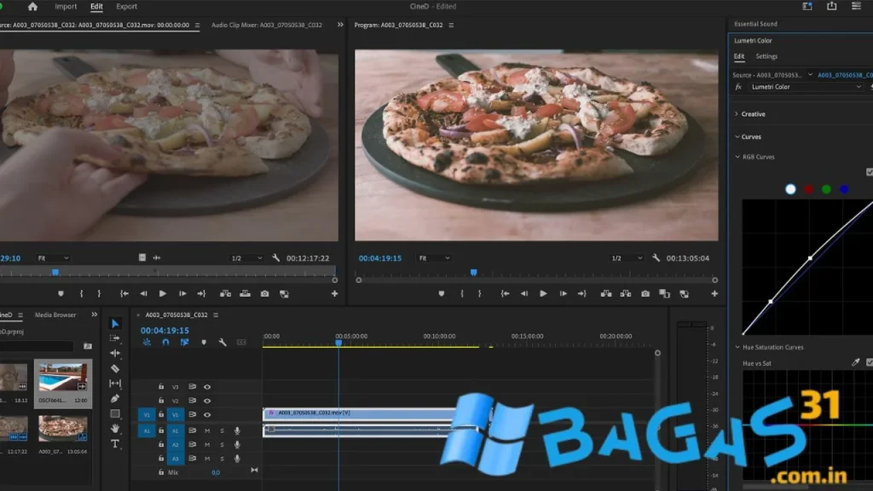Screen dimensions: 873x491
Task: Hide V1 track output eye
Action: [207, 415]
